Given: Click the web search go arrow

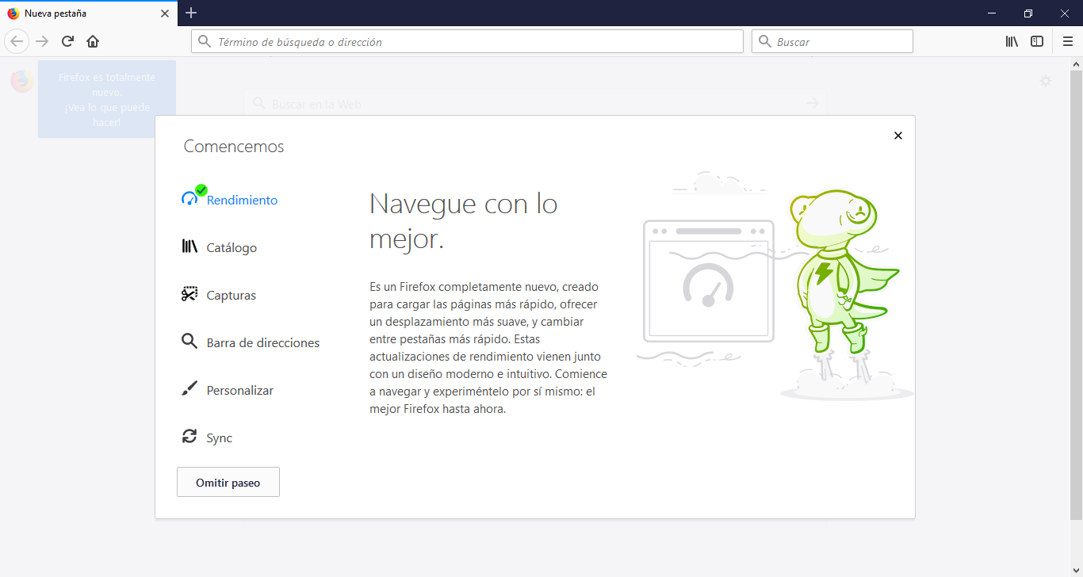Looking at the screenshot, I should point(812,104).
